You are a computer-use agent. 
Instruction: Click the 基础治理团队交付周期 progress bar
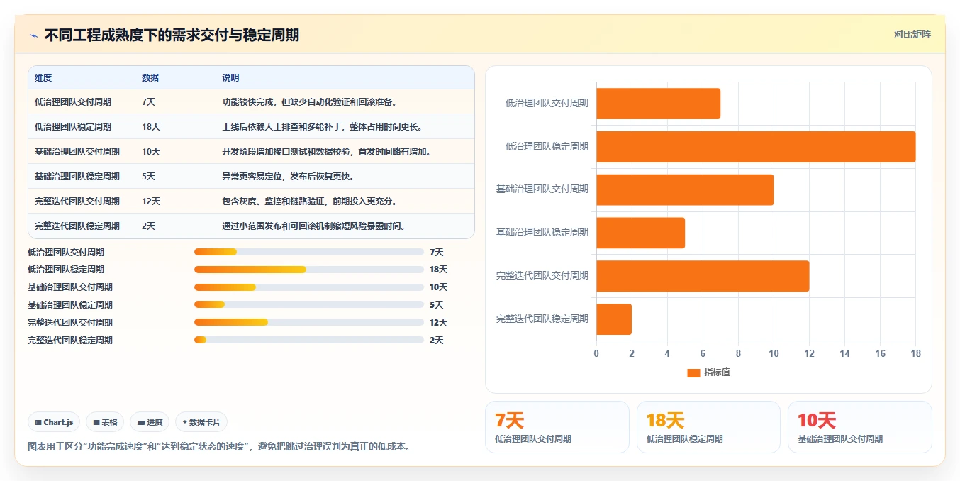pos(309,287)
